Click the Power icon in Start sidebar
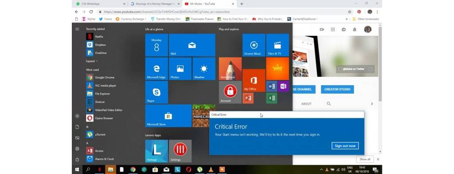 point(77,159)
